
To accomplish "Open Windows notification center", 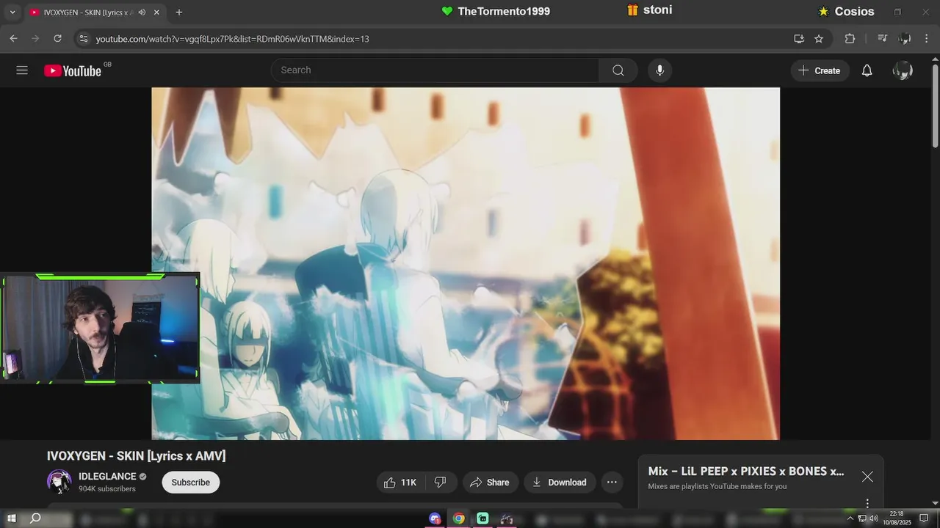I will (x=924, y=518).
